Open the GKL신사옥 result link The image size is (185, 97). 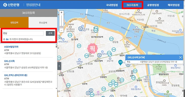point(9,61)
